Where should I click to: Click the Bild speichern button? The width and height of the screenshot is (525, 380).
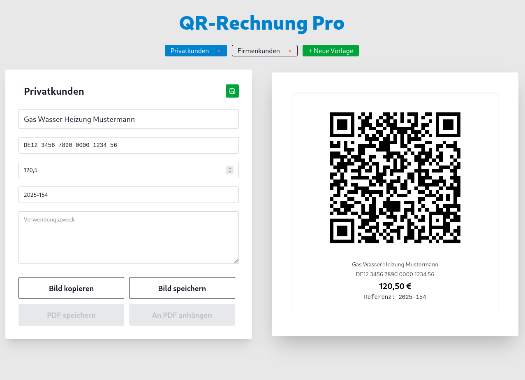pyautogui.click(x=182, y=288)
